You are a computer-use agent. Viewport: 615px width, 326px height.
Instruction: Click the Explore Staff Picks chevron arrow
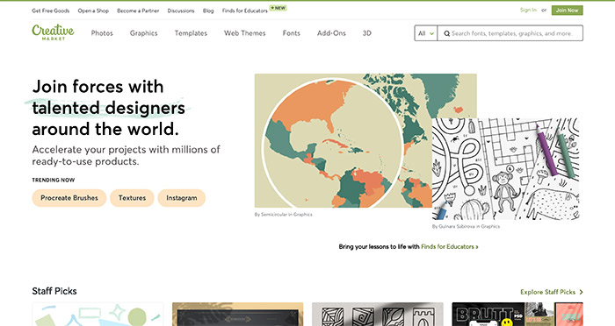[581, 292]
